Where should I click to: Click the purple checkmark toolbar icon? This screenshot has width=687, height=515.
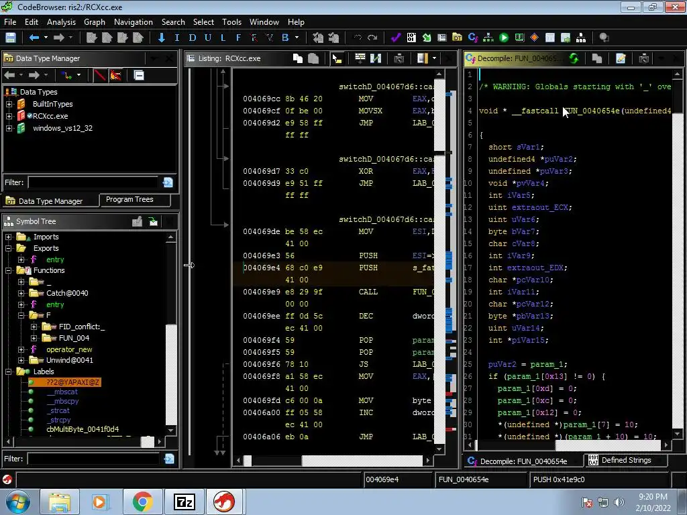point(396,38)
